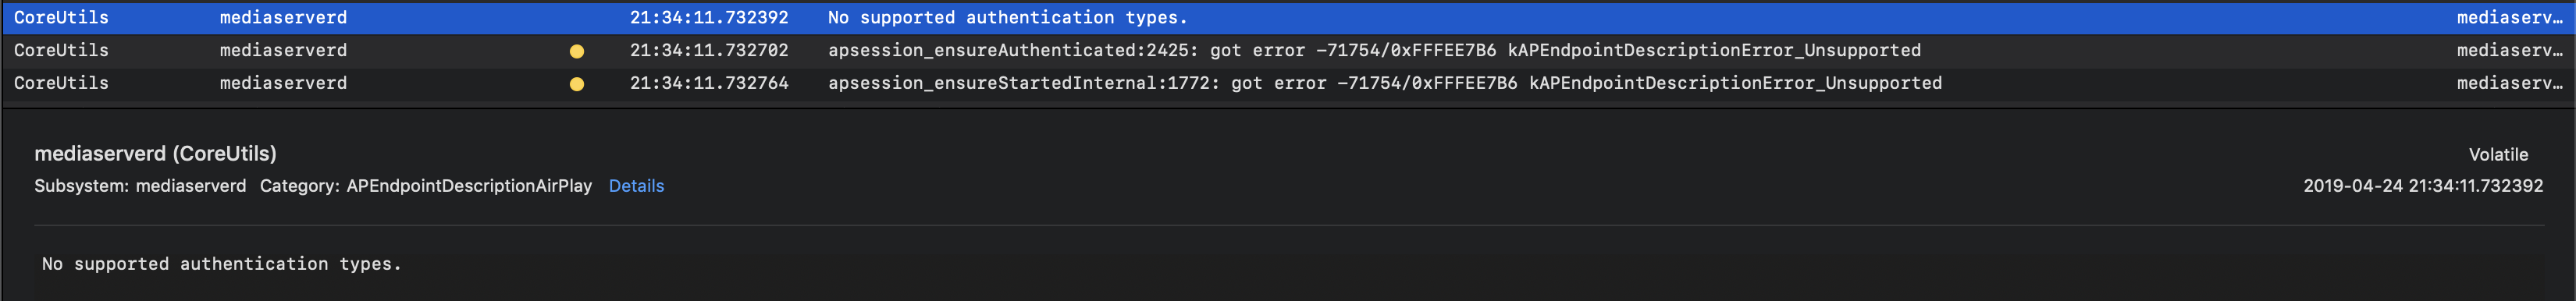Click the yellow dot on the ensureStartedInternal row

(577, 84)
